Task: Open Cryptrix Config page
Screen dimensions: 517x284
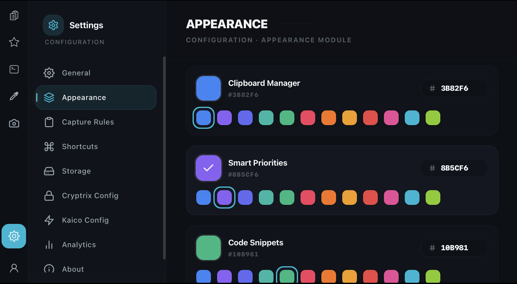Action: [x=96, y=196]
